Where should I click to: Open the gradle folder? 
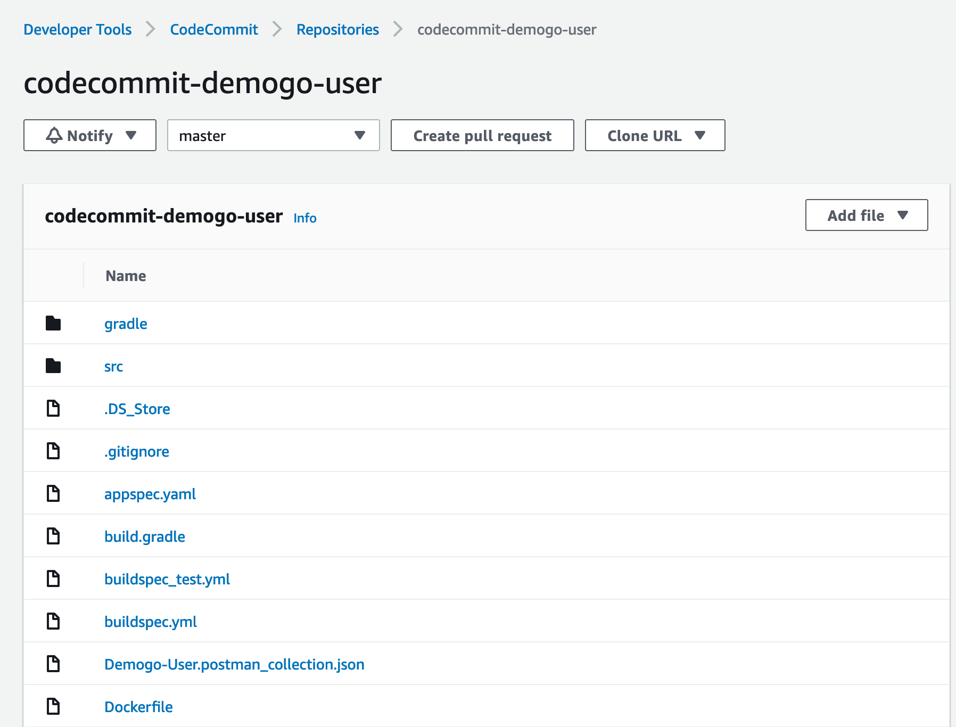click(x=126, y=324)
